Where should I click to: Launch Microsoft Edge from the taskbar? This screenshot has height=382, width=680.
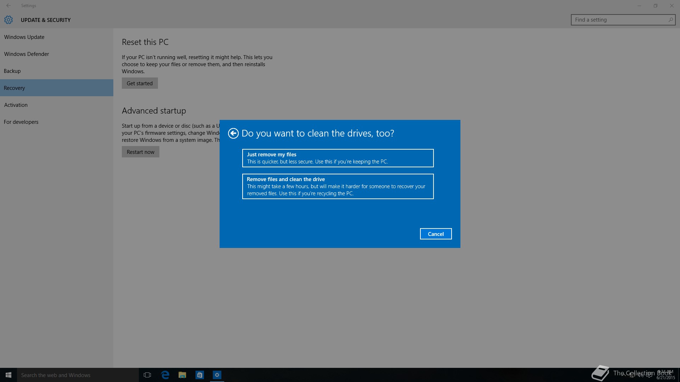(x=165, y=375)
